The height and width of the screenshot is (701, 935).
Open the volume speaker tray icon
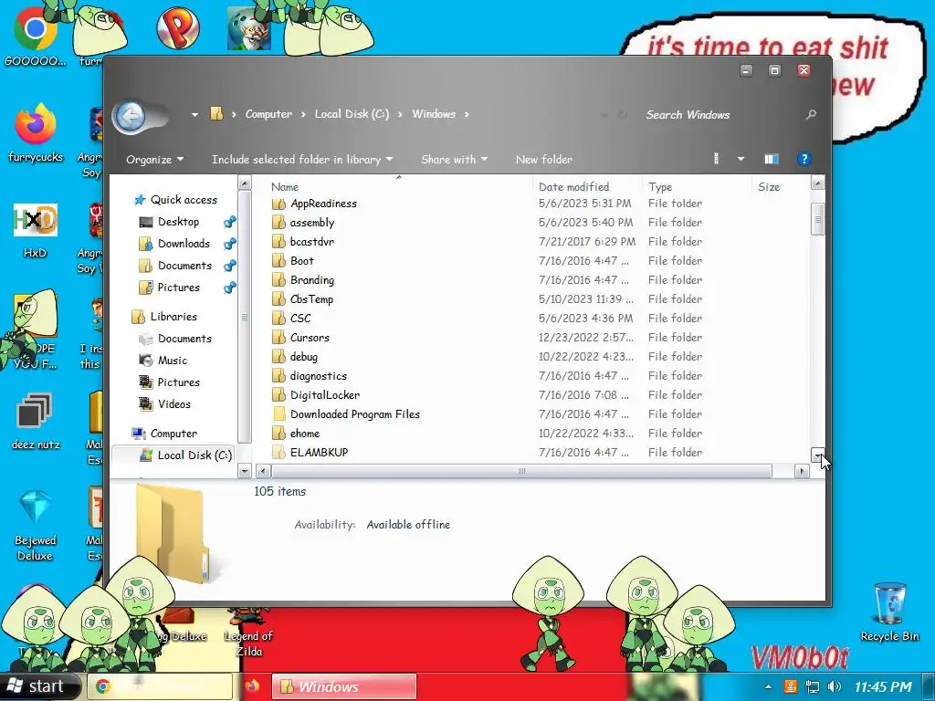(835, 686)
